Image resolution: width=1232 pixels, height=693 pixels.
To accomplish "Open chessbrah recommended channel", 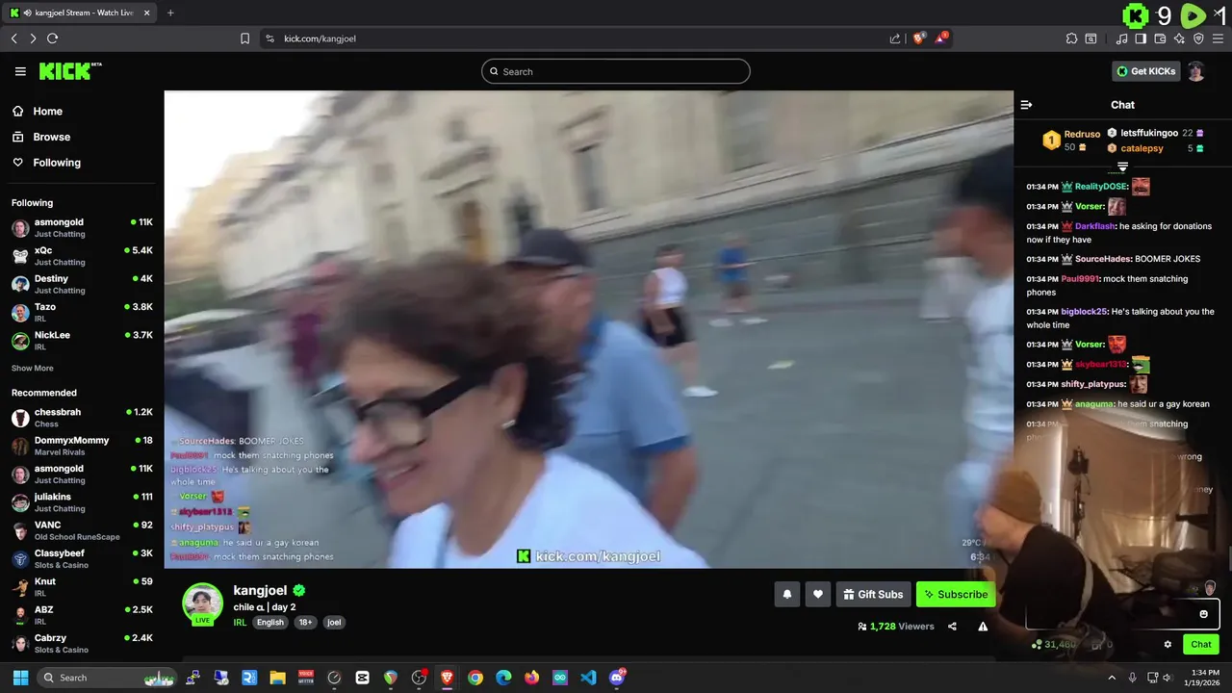I will click(x=82, y=418).
